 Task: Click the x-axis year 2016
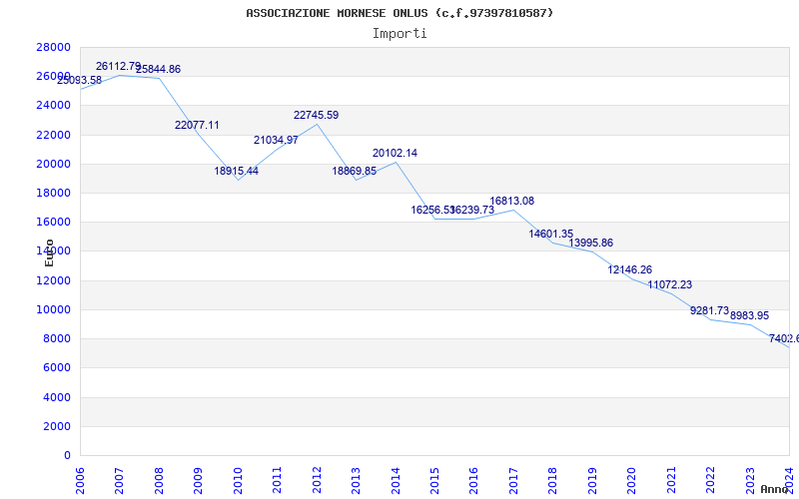473,480
